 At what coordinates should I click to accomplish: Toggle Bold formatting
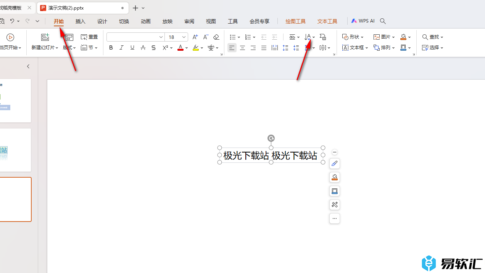(x=111, y=48)
